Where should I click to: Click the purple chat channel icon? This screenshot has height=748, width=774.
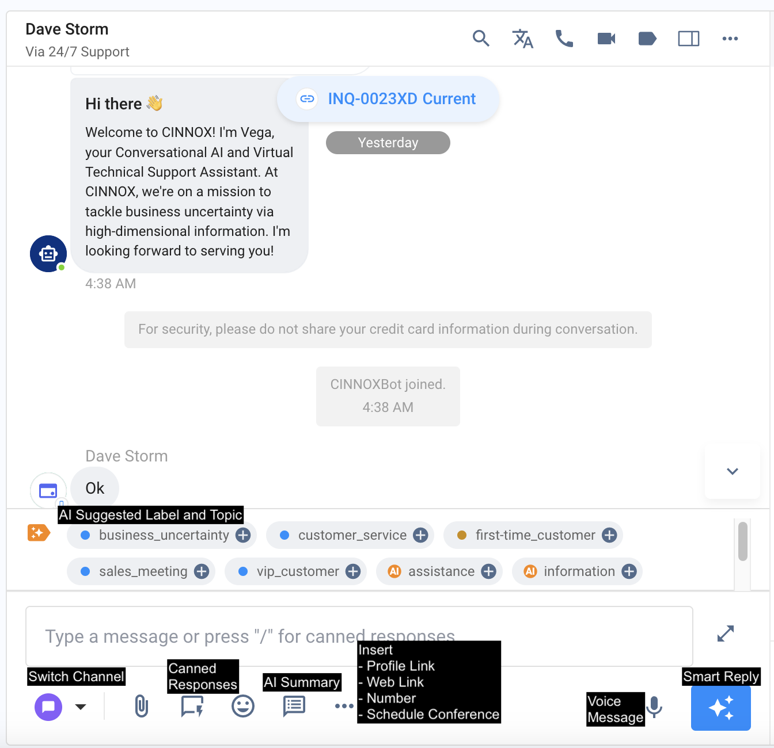(48, 707)
